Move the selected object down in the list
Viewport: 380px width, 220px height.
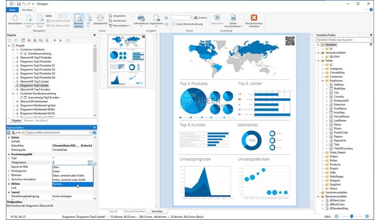(x=60, y=40)
